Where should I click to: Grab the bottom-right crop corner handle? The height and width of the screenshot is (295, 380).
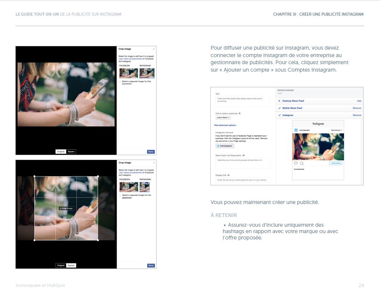point(98,240)
